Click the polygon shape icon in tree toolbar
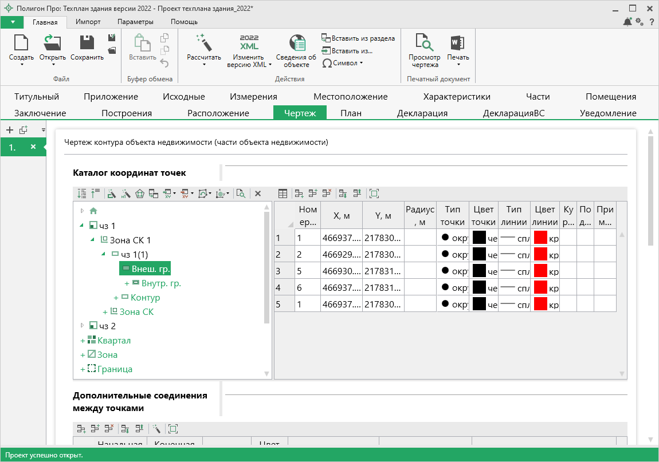659x462 pixels. pos(140,194)
